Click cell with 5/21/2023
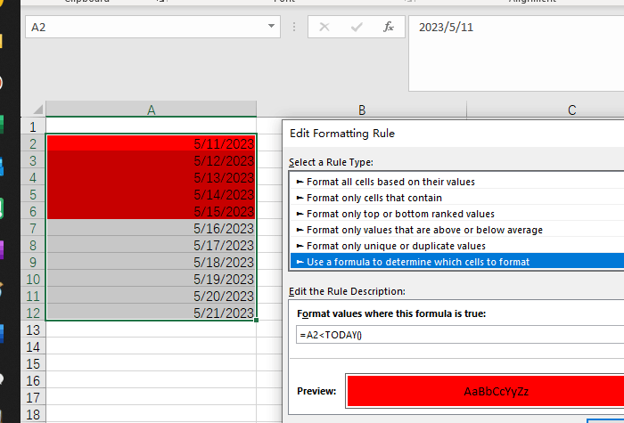 [152, 313]
